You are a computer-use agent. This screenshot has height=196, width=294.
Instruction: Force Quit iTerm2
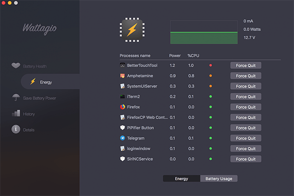(x=245, y=97)
